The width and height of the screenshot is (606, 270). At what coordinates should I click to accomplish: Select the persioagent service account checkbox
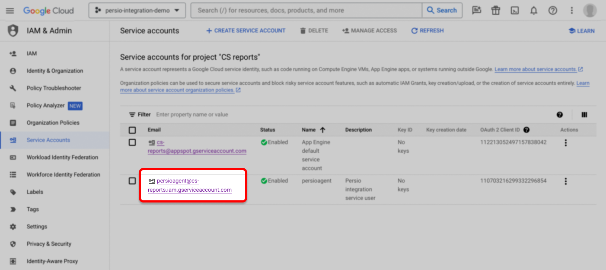coord(132,181)
